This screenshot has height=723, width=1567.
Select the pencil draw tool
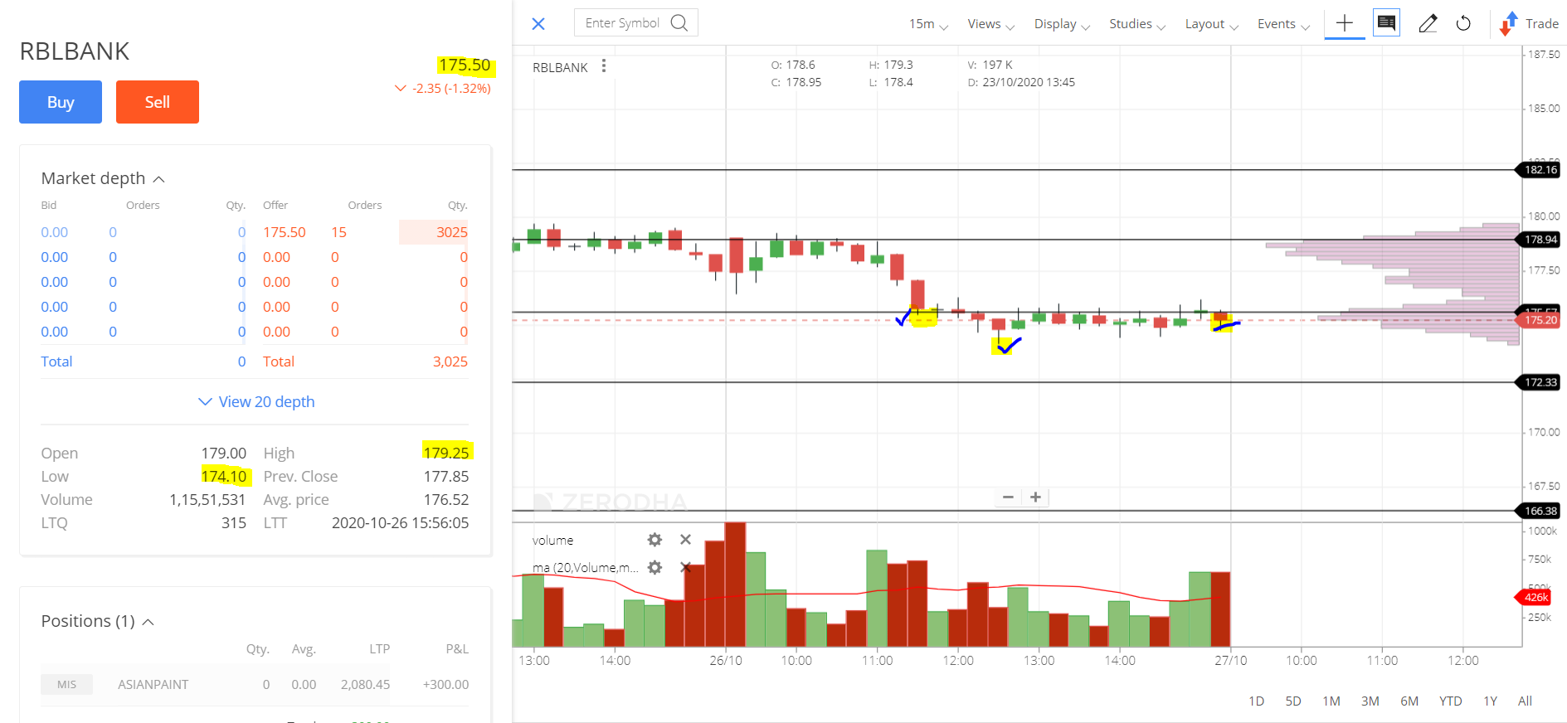point(1428,23)
